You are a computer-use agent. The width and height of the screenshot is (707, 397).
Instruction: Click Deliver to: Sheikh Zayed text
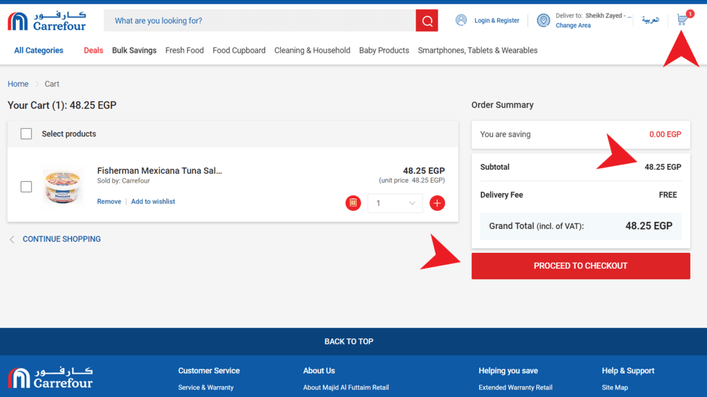point(593,16)
